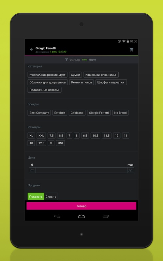Tap the Android back navigation icon
Image resolution: width=163 pixels, height=261 pixels.
(57, 216)
